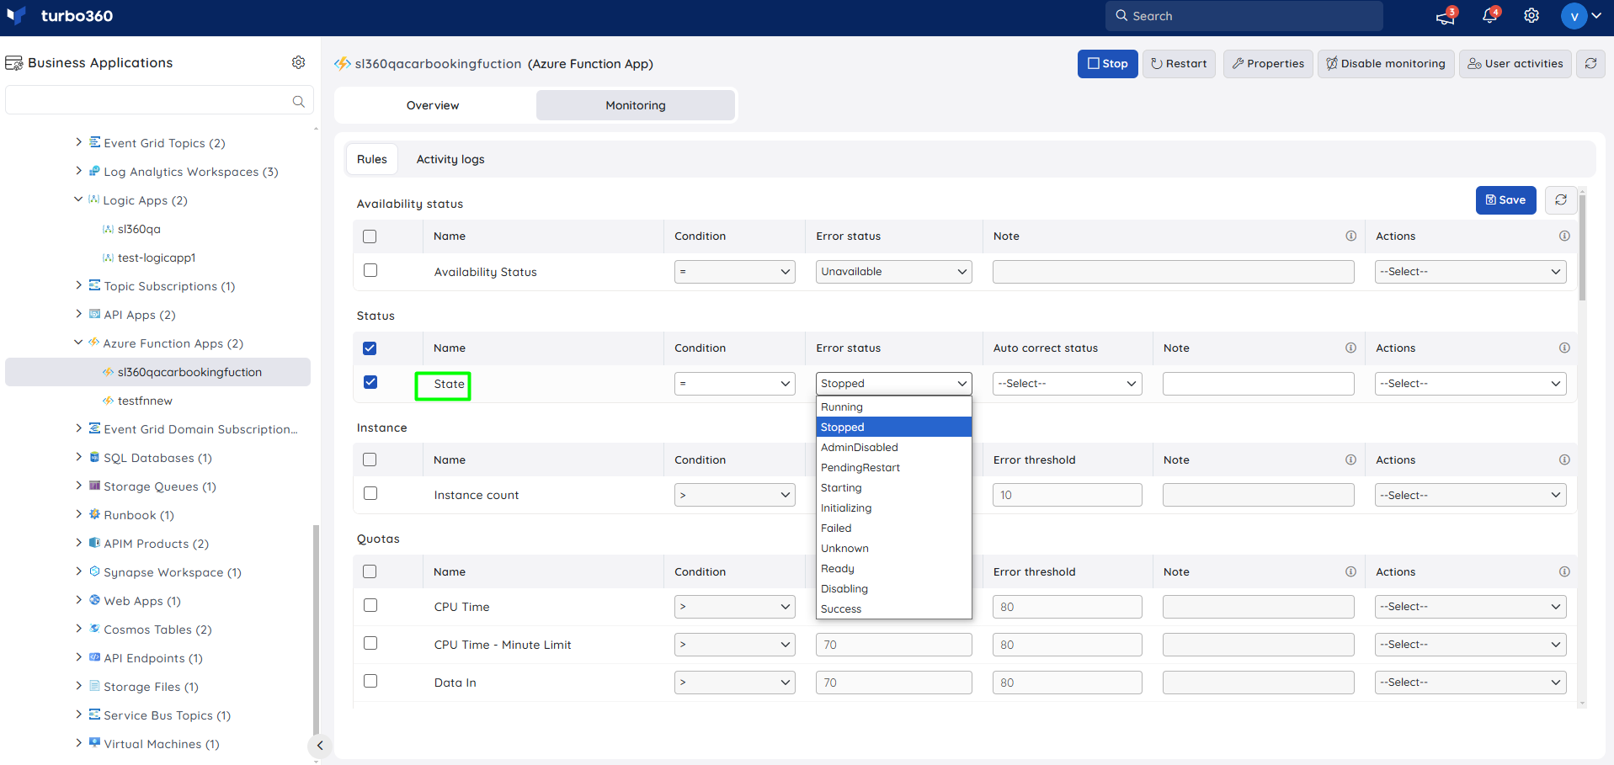This screenshot has height=765, width=1614.
Task: Click the Stop button
Action: 1108,64
